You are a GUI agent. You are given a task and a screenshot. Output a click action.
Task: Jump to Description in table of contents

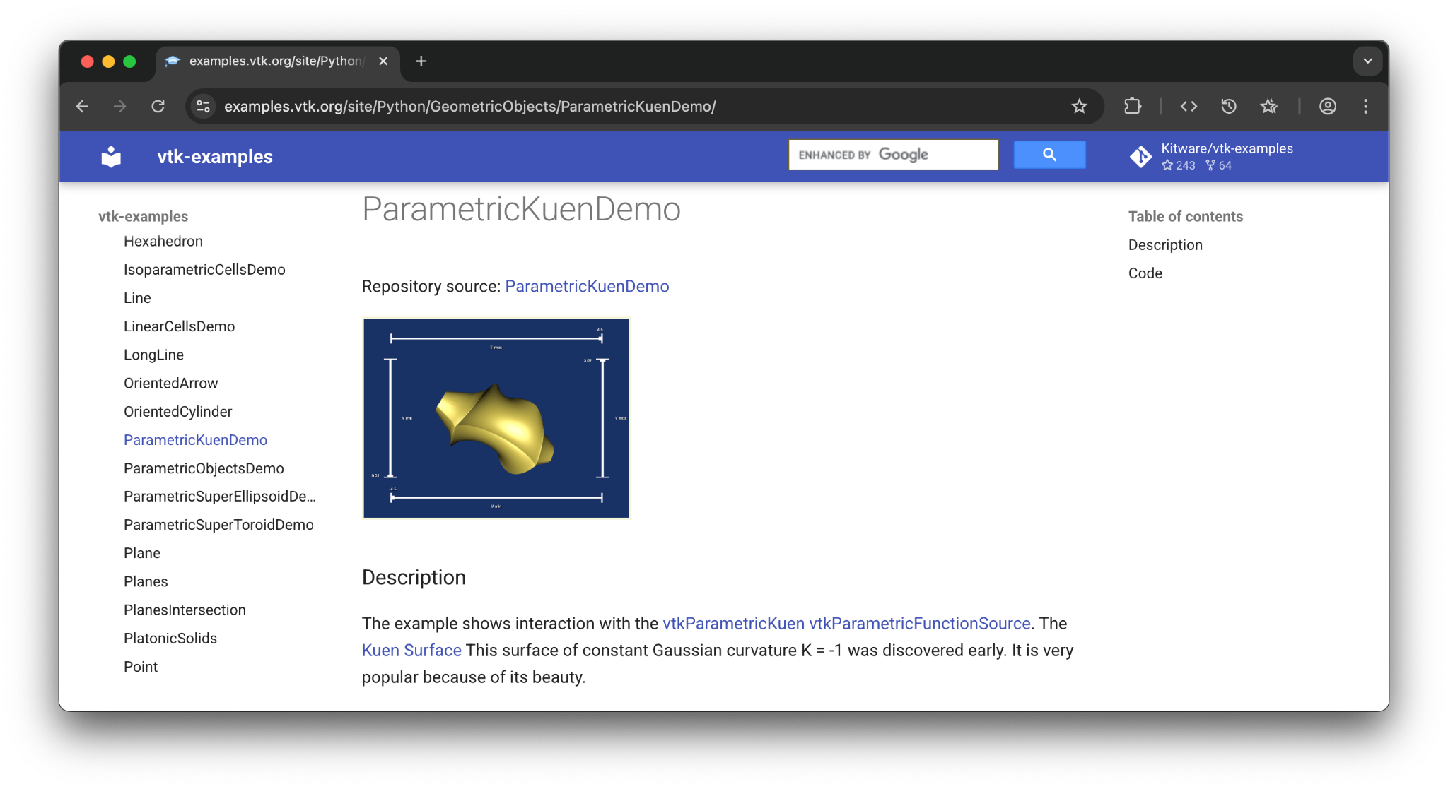point(1165,245)
